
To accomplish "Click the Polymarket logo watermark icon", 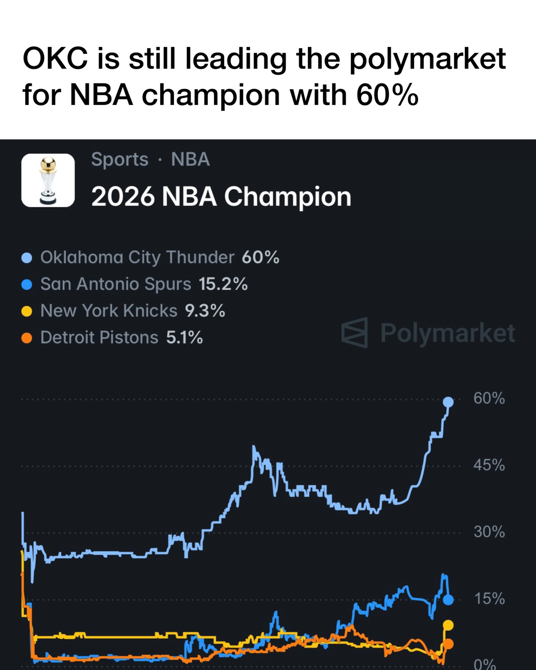I will tap(355, 332).
